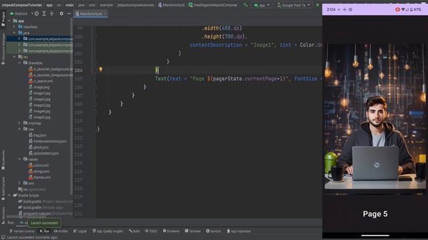Select the MainActivity.kt editor tab
428x240 pixels.
coord(91,13)
